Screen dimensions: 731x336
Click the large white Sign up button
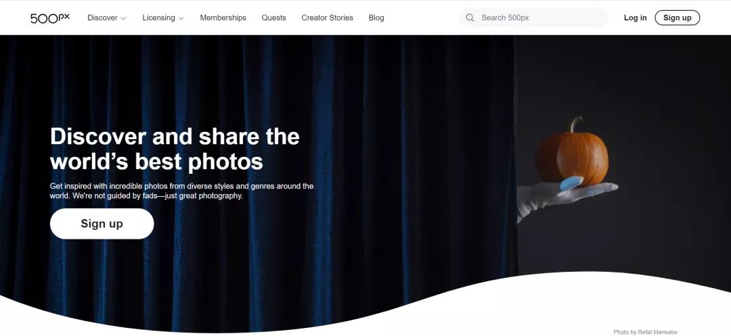(102, 223)
